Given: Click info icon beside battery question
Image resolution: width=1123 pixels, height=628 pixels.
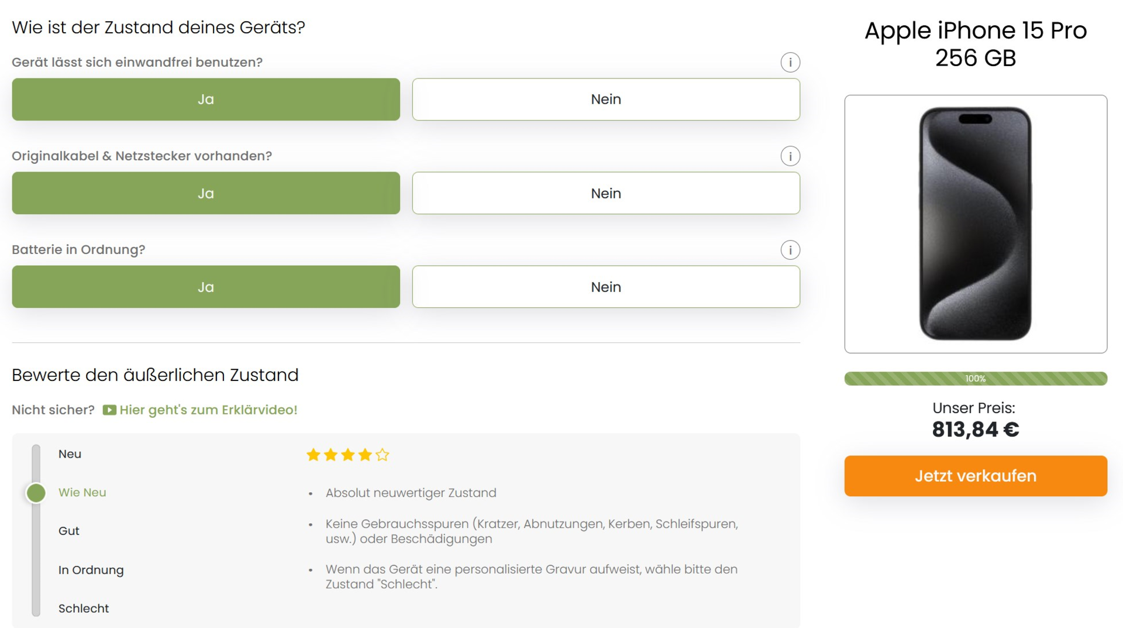Looking at the screenshot, I should [790, 250].
